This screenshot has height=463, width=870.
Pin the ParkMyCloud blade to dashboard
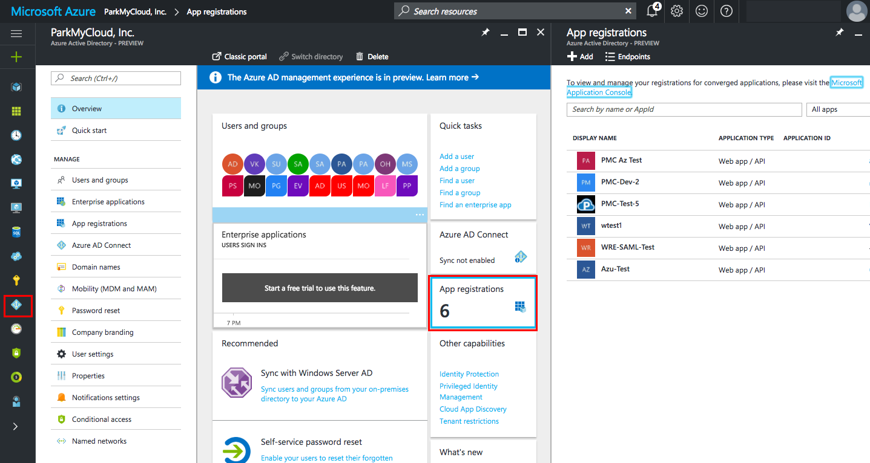(485, 33)
